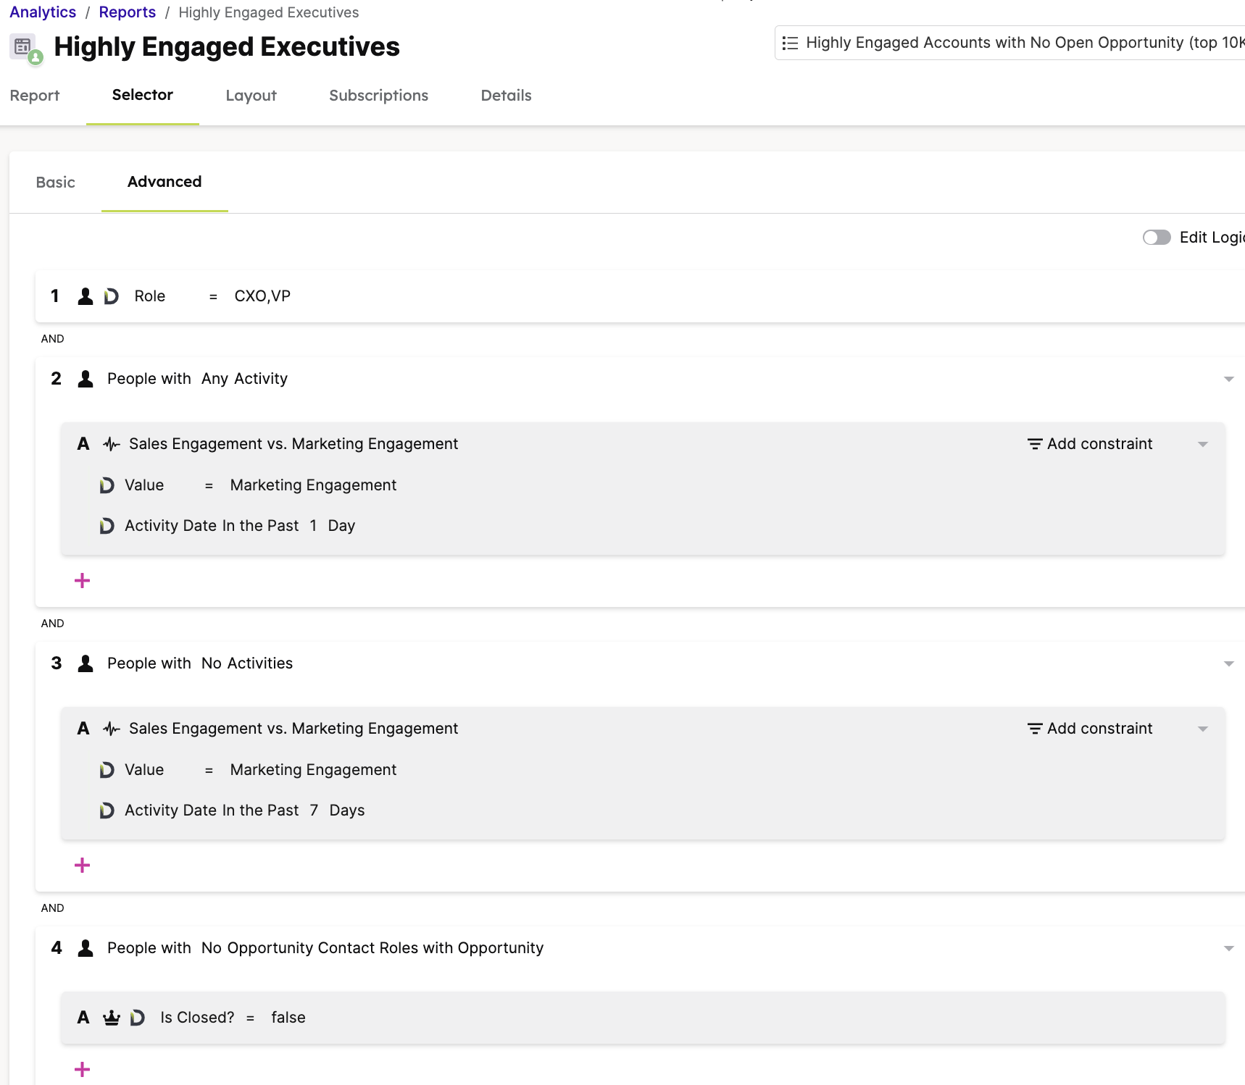1245x1085 pixels.
Task: Click the crown opportunity icon by Is Closed
Action: click(x=111, y=1018)
